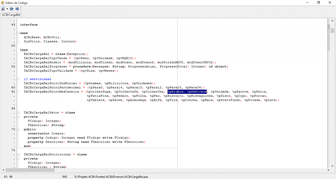
Task: Minimize the Editor de Código window
Action: click(307, 3)
